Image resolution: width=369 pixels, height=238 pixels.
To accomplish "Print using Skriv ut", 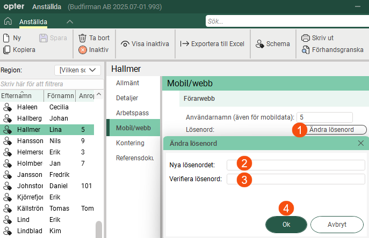I will point(318,38).
